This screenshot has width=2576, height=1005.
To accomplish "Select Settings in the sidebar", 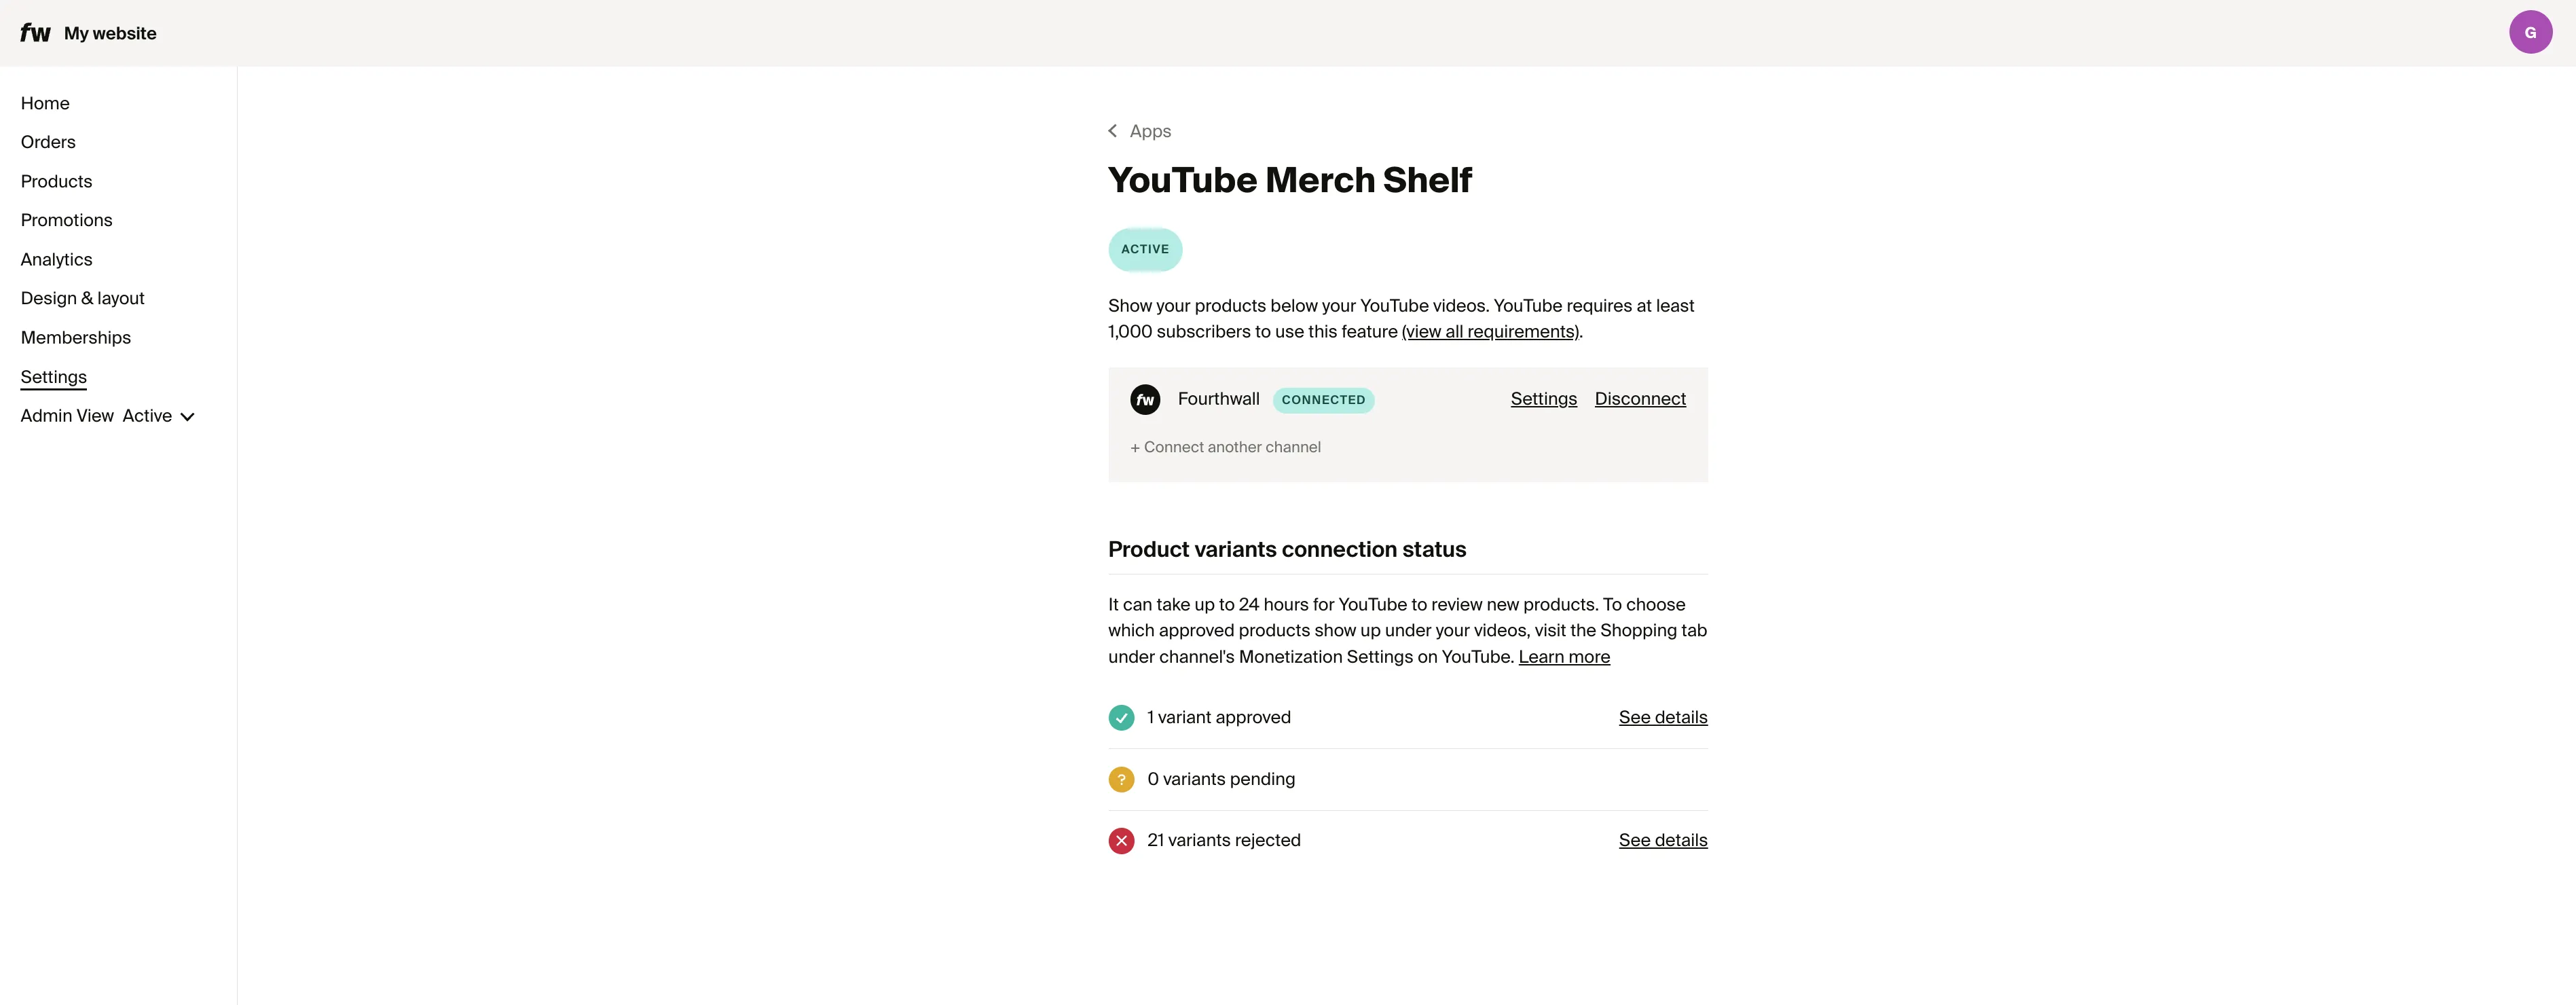I will (53, 377).
